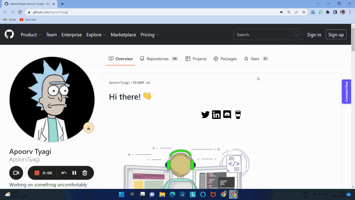Go back with the browser back arrow
This screenshot has width=355, height=200.
click(5, 12)
